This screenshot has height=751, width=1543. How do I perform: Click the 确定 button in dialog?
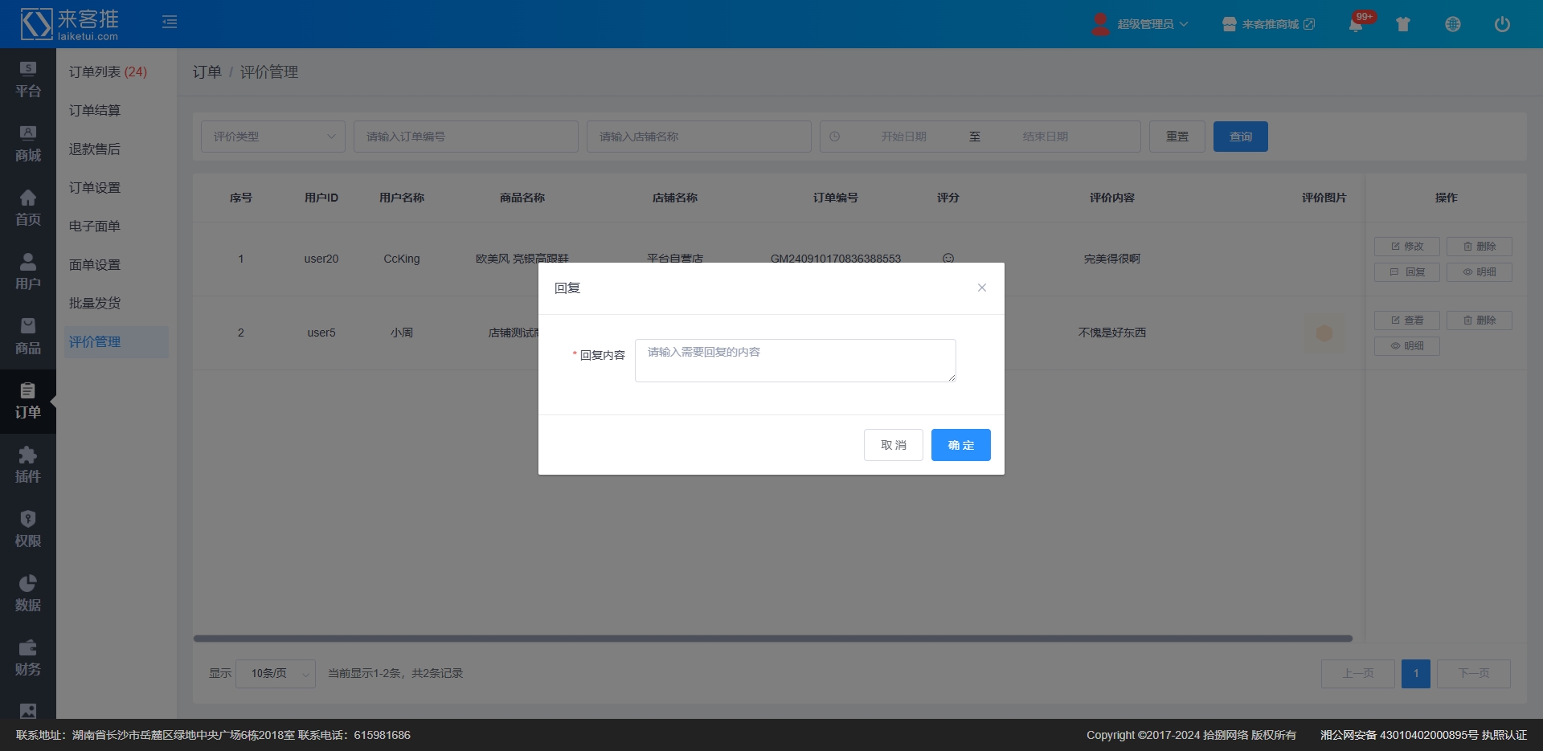click(x=960, y=445)
